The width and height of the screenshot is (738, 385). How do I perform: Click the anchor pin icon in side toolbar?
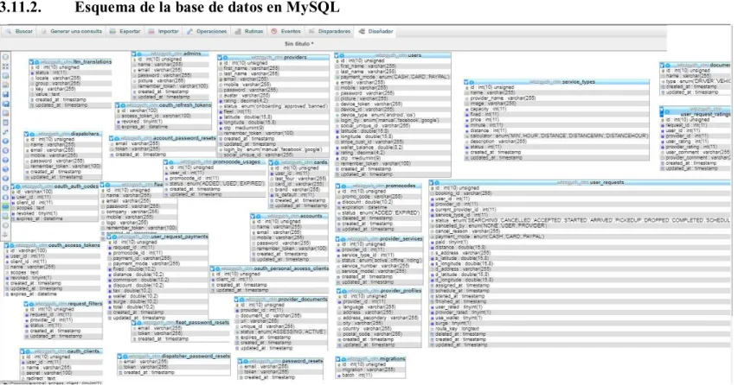(6, 234)
